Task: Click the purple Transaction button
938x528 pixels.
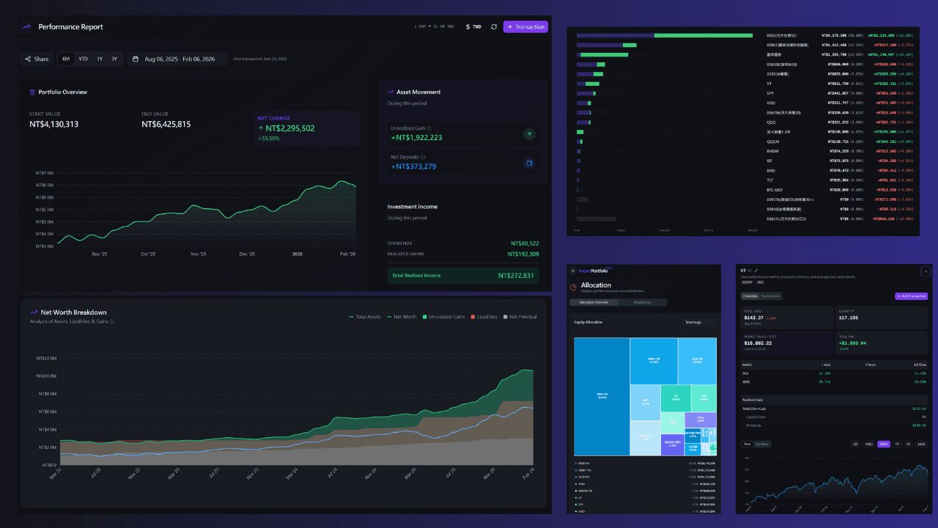Action: pos(525,27)
